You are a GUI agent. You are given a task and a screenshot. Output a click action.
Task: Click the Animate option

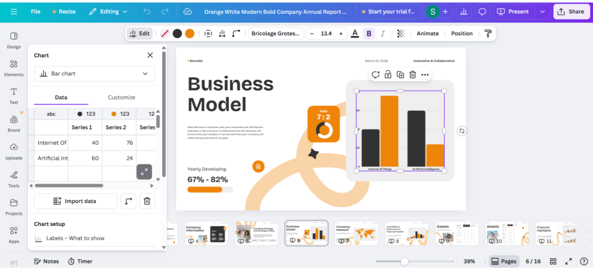coord(428,34)
